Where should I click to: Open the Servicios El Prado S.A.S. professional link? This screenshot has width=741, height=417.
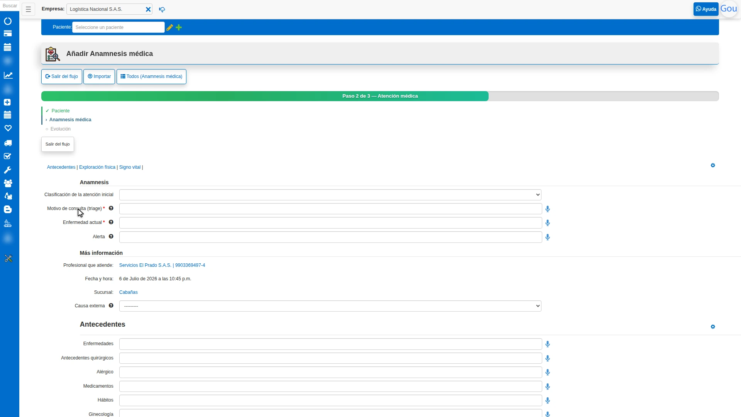tap(162, 265)
